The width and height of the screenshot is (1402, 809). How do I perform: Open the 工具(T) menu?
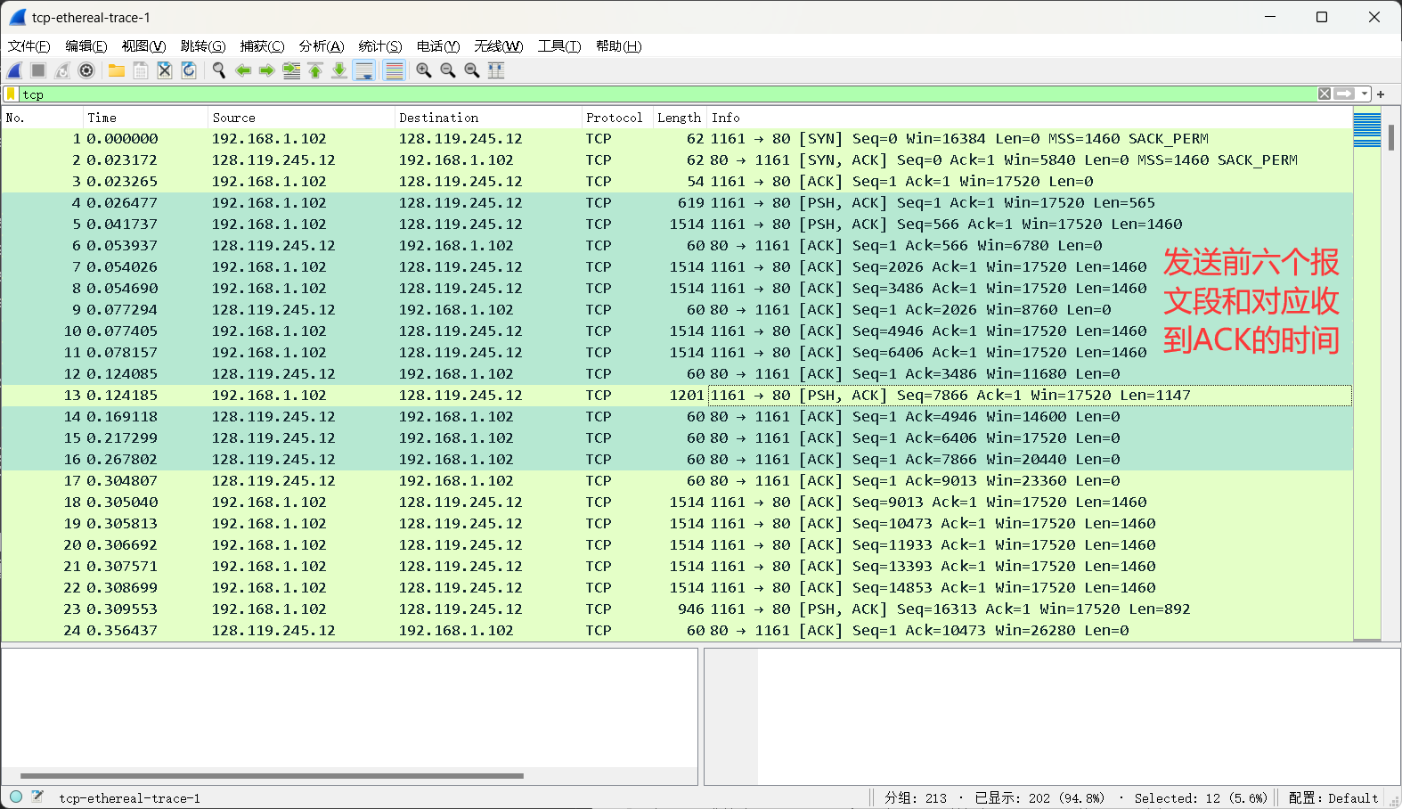(x=559, y=46)
